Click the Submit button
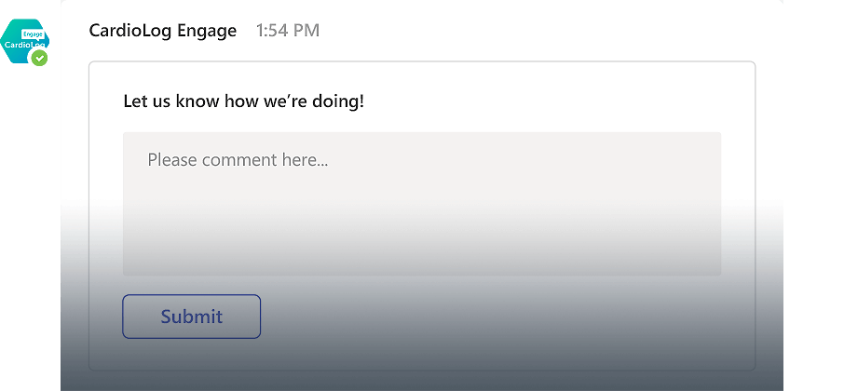Image resolution: width=844 pixels, height=391 pixels. click(x=192, y=317)
